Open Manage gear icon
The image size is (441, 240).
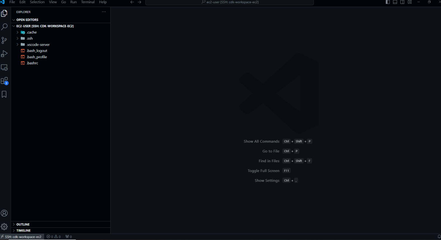click(x=4, y=227)
